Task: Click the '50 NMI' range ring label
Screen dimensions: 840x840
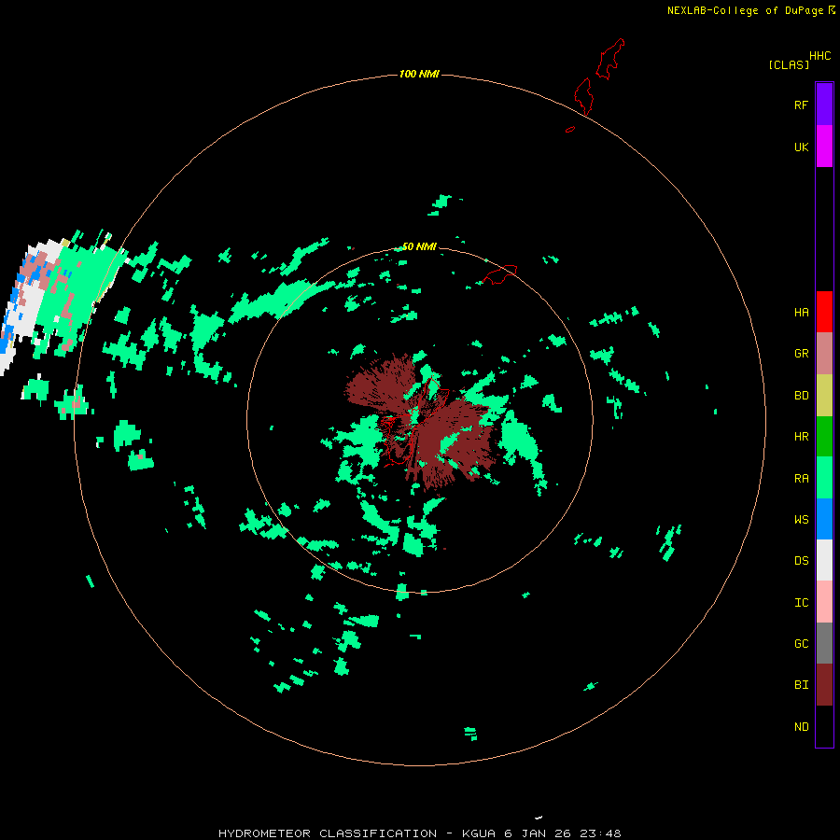Action: tap(419, 246)
